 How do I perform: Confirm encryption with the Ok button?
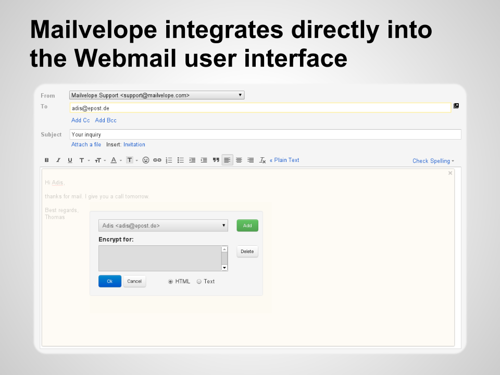click(x=110, y=281)
